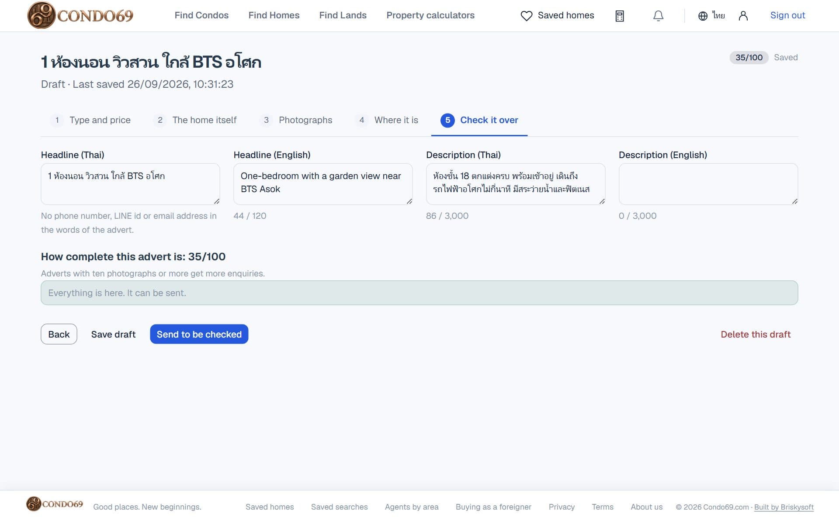Click Sign out
The image size is (839, 524).
click(x=787, y=15)
